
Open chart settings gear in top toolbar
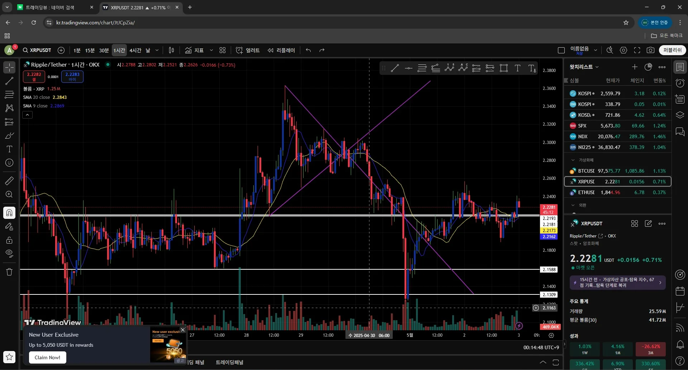pyautogui.click(x=623, y=50)
